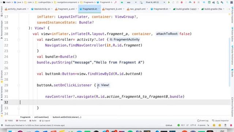Collapse setOnClickListener block at line 29
234x132 pixels.
19,85
